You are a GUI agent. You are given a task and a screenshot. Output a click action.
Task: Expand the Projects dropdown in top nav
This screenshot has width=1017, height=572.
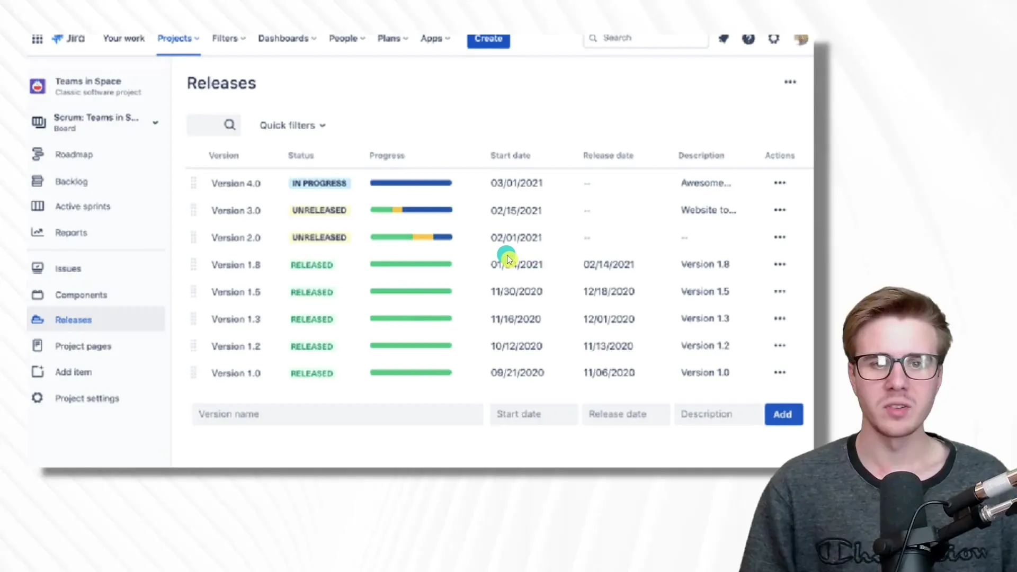tap(177, 39)
